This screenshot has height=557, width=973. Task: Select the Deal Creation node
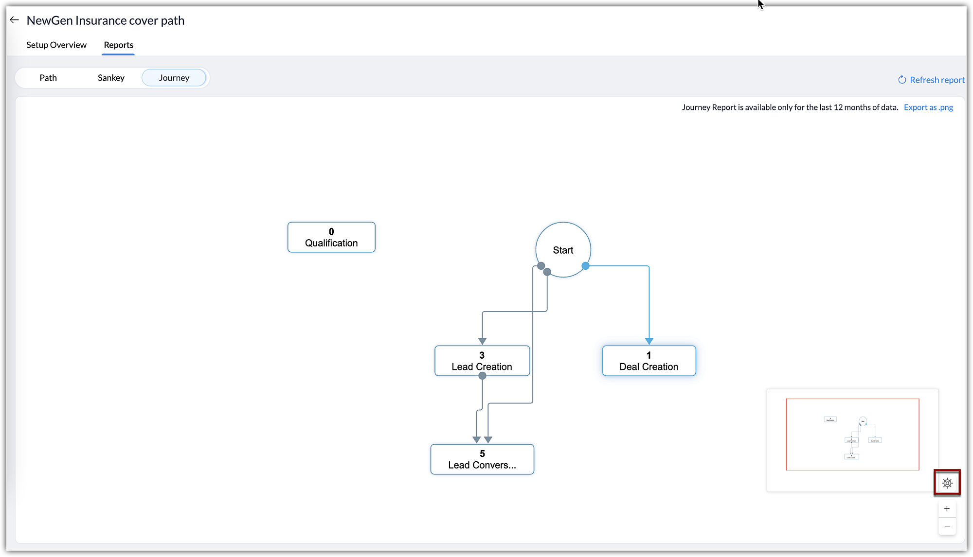pyautogui.click(x=649, y=361)
